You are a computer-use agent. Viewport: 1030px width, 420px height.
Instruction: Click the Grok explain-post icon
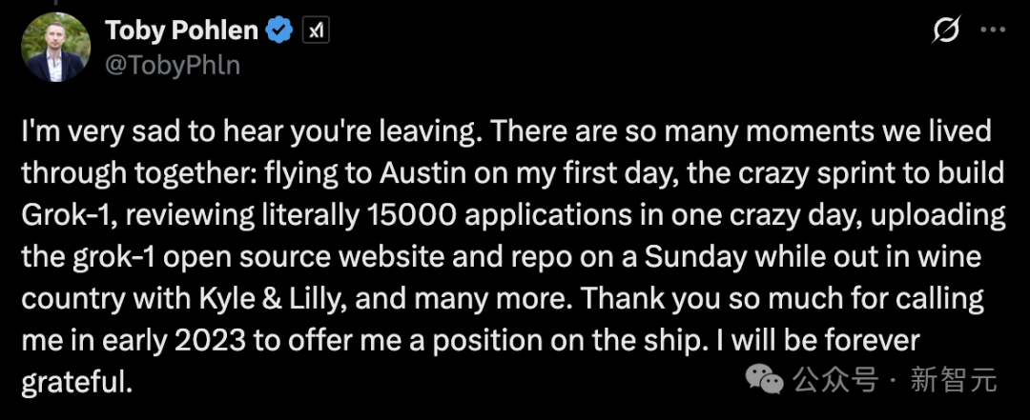pos(946,30)
